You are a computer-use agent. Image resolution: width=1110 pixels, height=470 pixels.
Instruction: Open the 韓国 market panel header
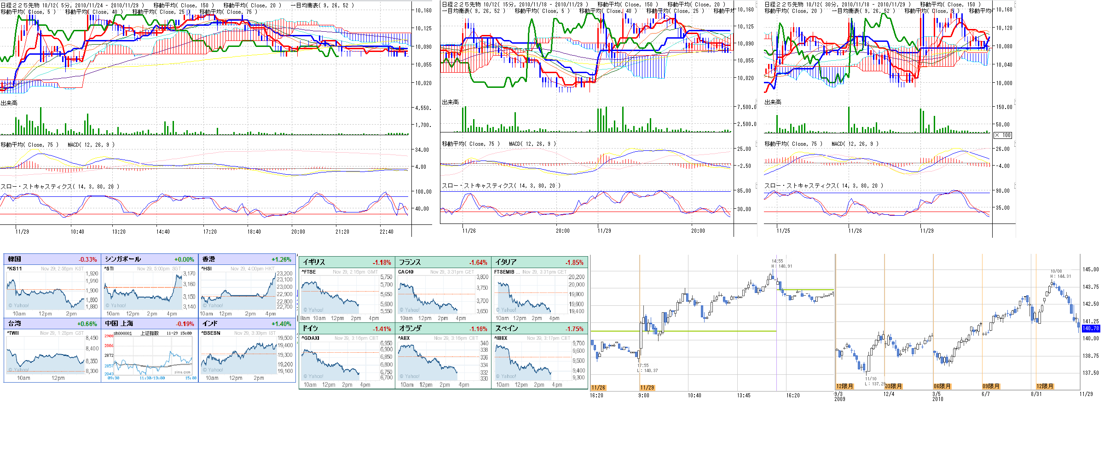coord(52,259)
